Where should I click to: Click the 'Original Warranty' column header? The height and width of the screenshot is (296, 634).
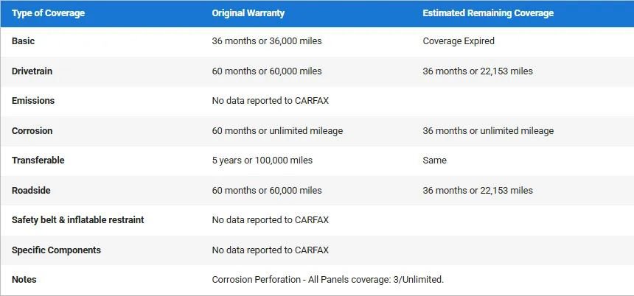[248, 13]
